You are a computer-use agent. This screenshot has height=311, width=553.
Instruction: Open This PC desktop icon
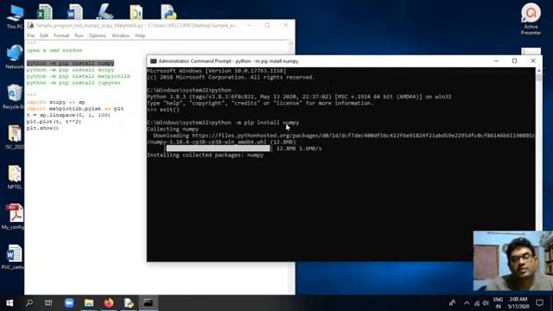(x=15, y=16)
